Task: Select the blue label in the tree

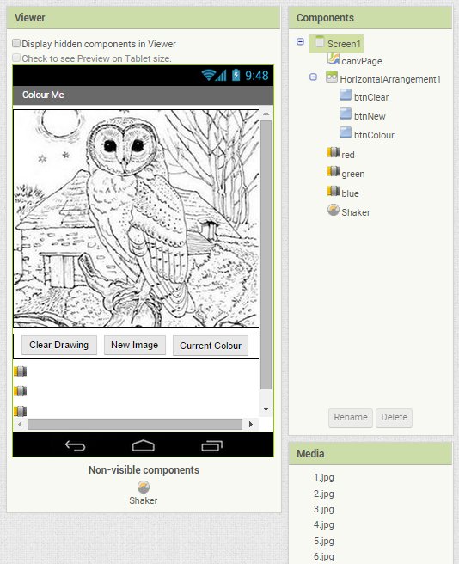Action: pos(350,193)
